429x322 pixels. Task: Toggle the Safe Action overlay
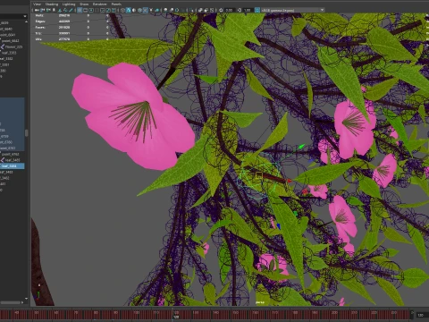[x=108, y=10]
